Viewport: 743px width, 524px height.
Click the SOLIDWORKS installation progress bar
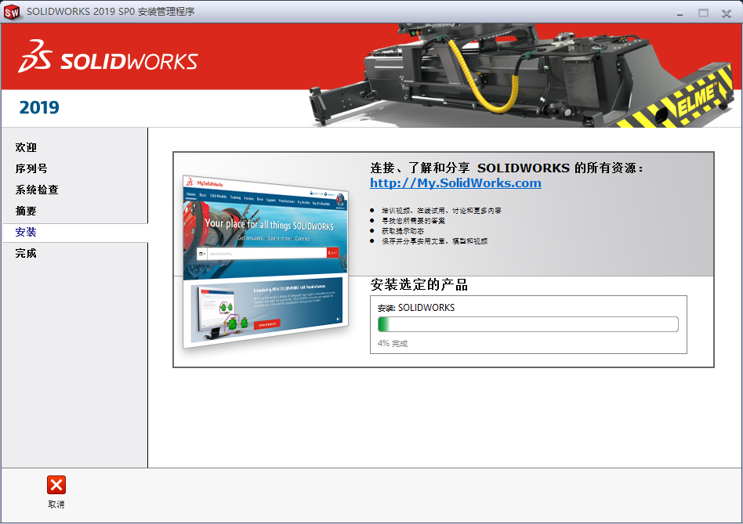527,323
